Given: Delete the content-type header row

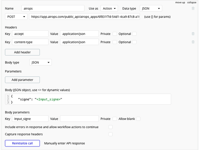Looking at the screenshot, I should [x=193, y=42].
